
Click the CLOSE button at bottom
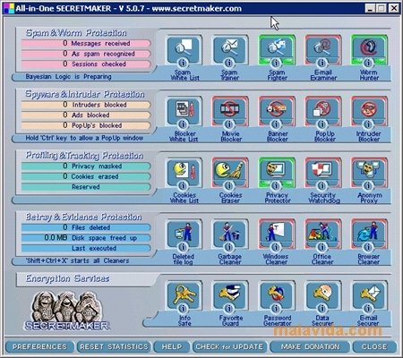tap(374, 346)
